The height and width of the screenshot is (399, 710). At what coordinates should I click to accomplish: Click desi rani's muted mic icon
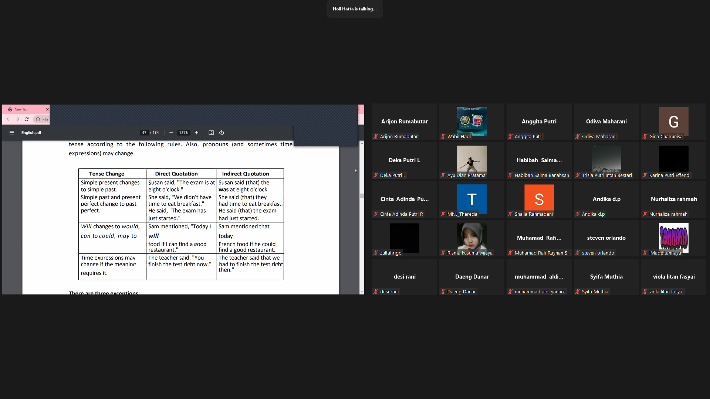click(376, 291)
